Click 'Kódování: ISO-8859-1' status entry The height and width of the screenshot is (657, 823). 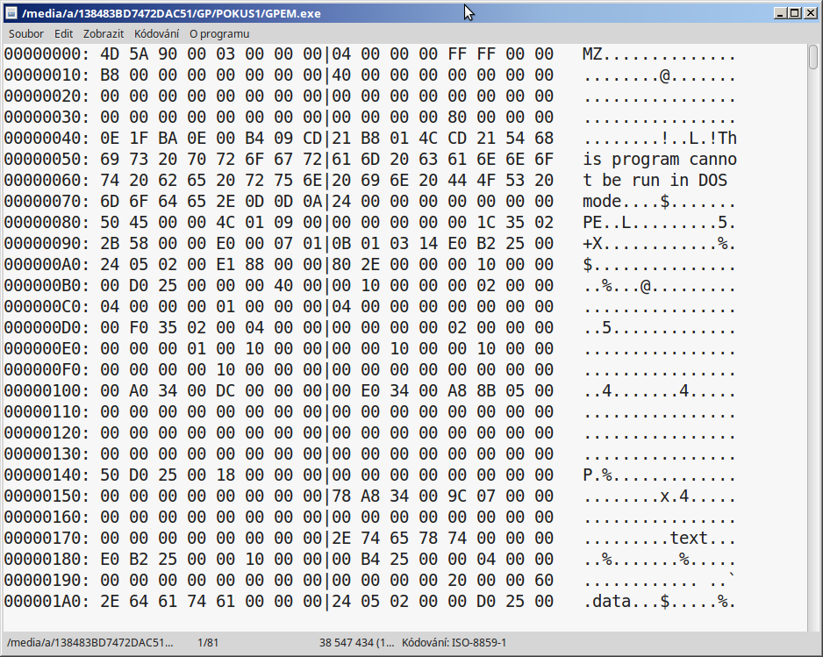tap(454, 642)
